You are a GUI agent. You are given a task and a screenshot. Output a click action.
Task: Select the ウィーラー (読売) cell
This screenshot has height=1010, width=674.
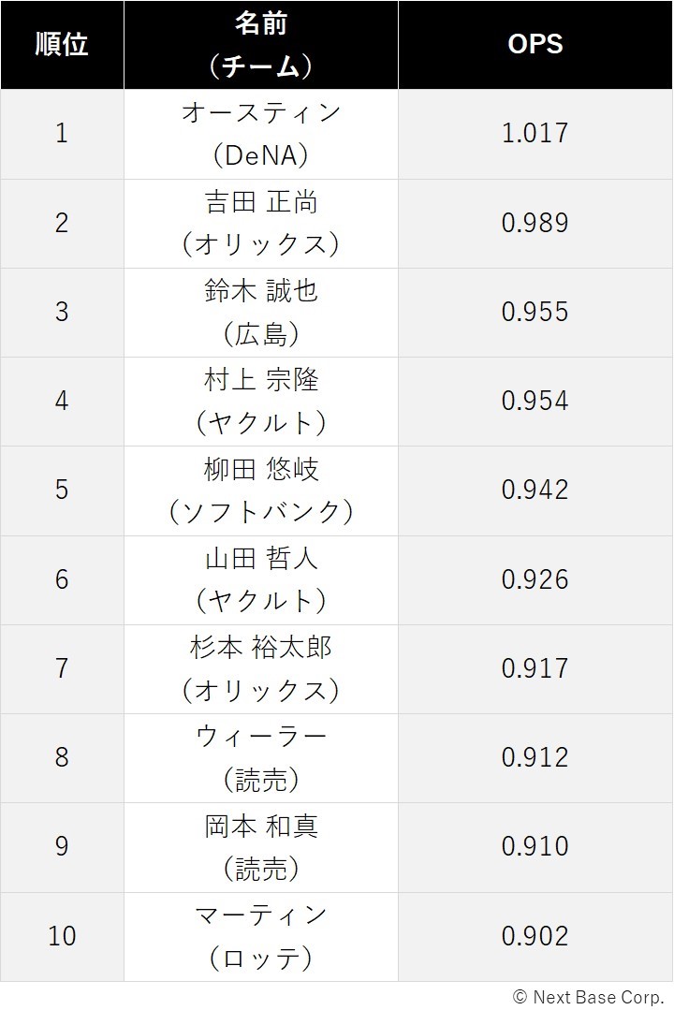(261, 757)
